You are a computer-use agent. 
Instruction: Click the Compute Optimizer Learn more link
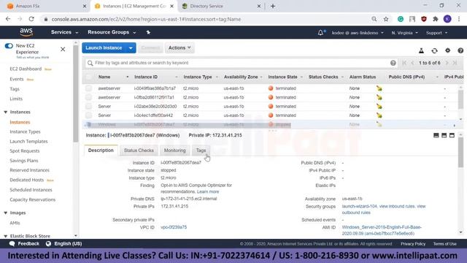tap(208, 191)
